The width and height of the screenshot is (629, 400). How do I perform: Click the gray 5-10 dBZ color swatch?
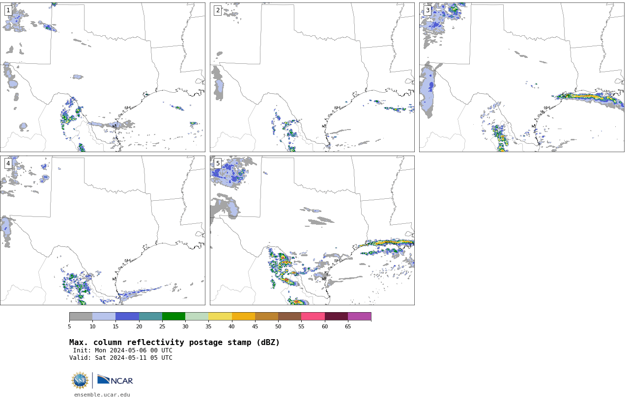[81, 316]
